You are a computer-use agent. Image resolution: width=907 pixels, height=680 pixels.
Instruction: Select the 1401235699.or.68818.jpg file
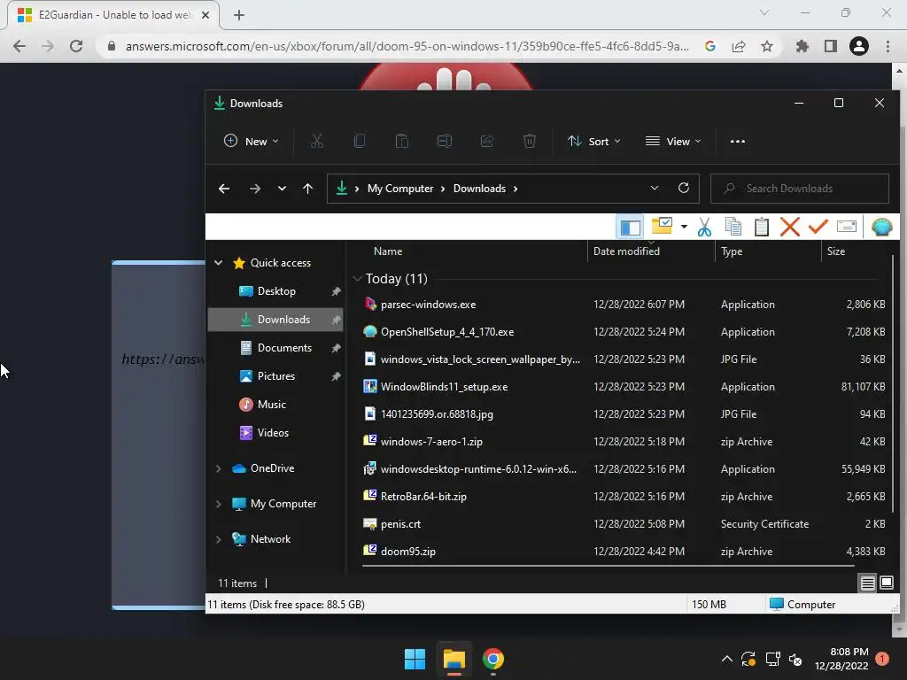point(624,414)
